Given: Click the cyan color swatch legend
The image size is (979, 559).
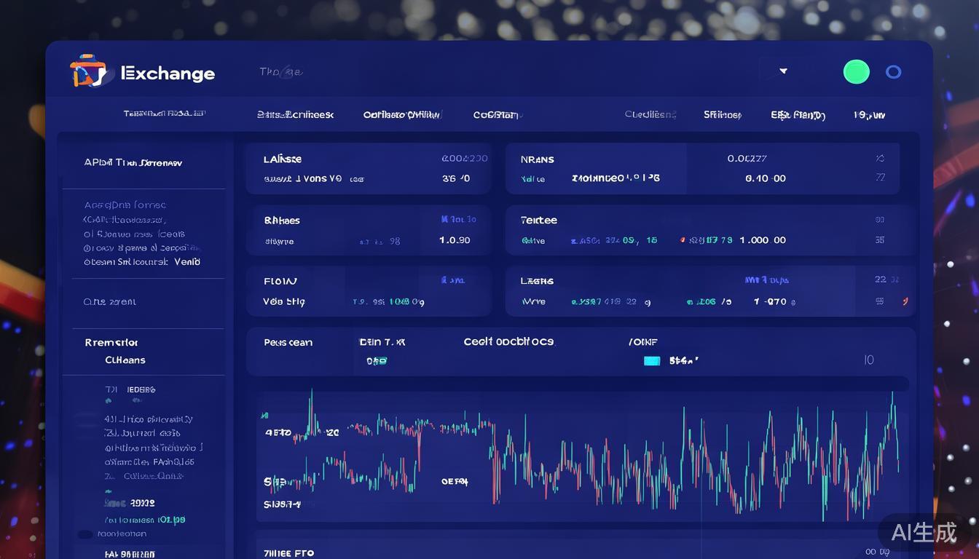Looking at the screenshot, I should tap(652, 360).
